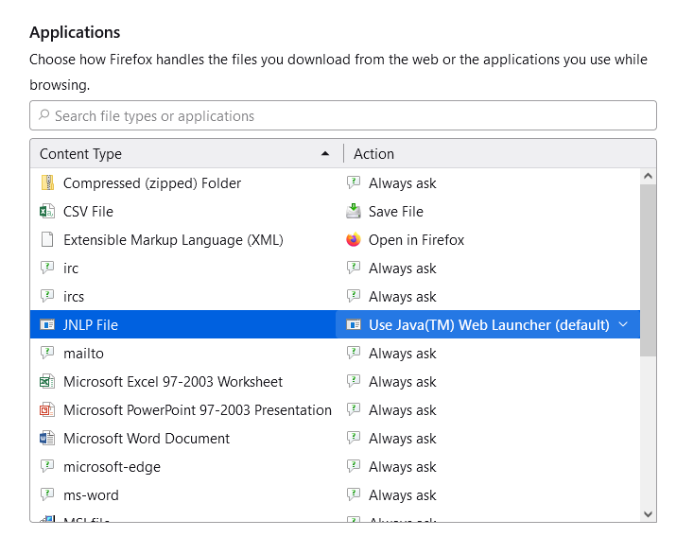
Task: Click the vertical scrollbar thumb
Action: [x=648, y=270]
